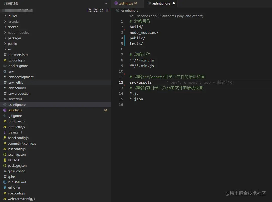Expand the public folder
Image resolution: width=272 pixels, height=202 pixels.
[x=5, y=44]
